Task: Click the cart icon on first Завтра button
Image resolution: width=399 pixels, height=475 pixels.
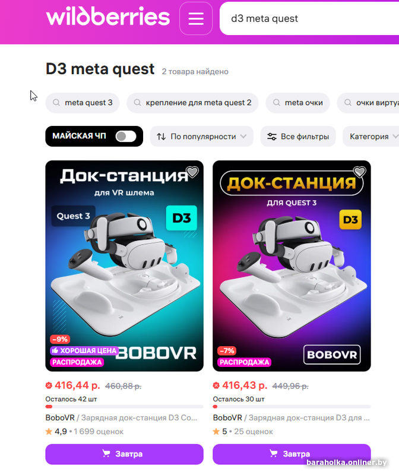Action: click(x=106, y=454)
